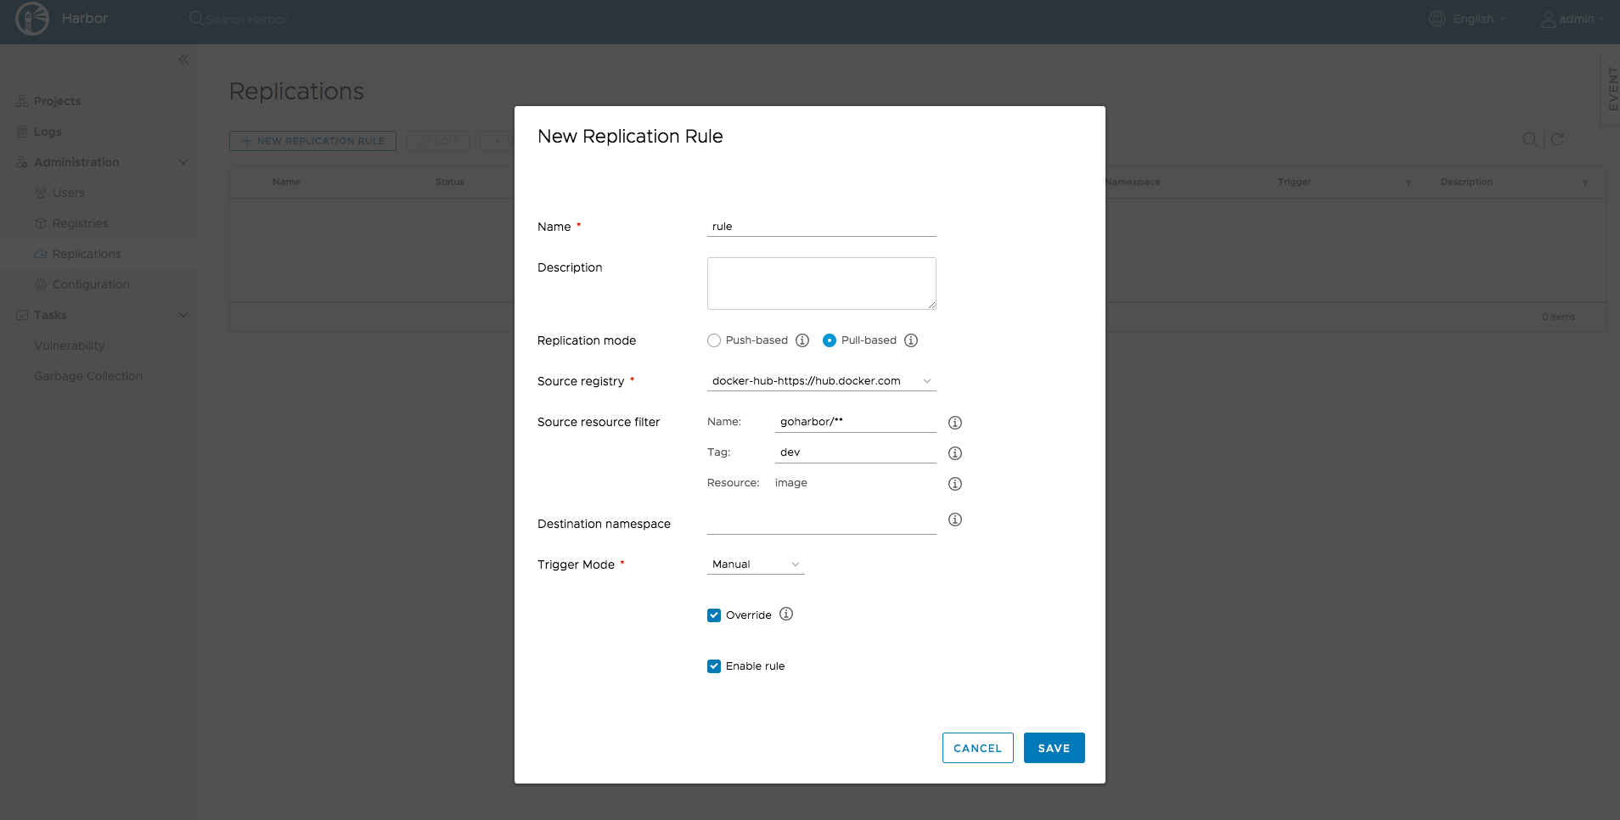Collapse the Administration section chevron
The height and width of the screenshot is (820, 1620).
pos(183,162)
